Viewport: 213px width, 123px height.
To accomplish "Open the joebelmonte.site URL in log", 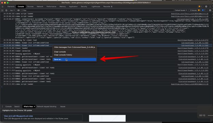I will click(94, 32).
